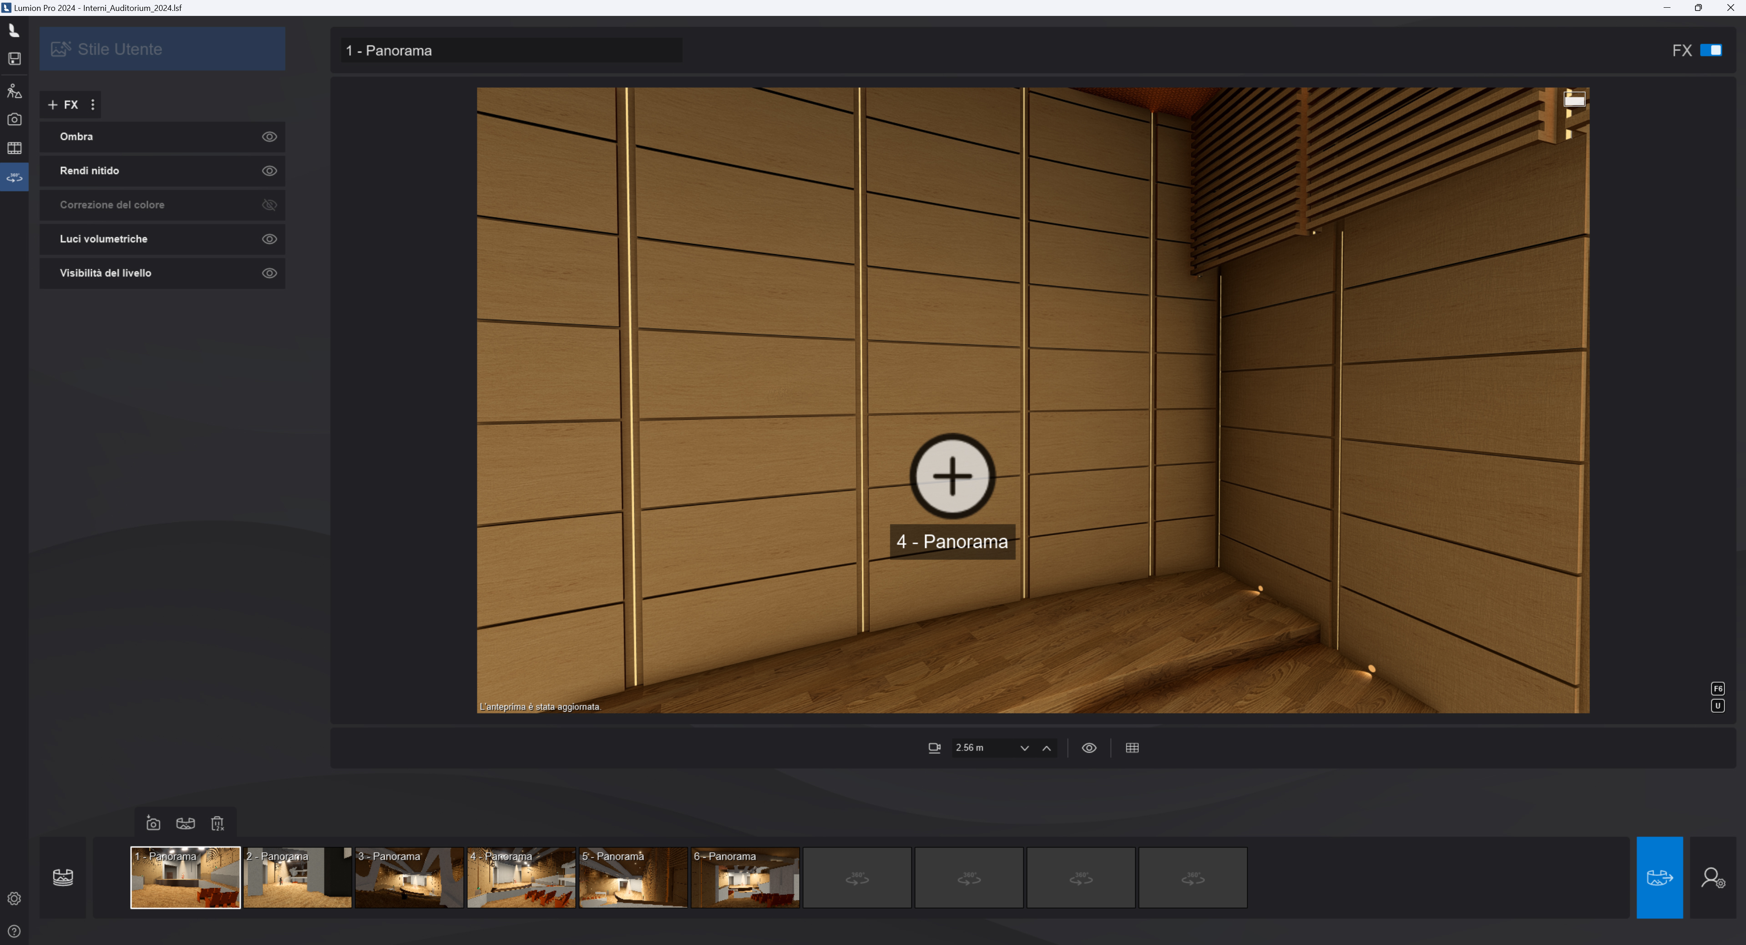This screenshot has height=945, width=1746.
Task: Select the 5 - Panorama thumbnail
Action: coord(633,878)
